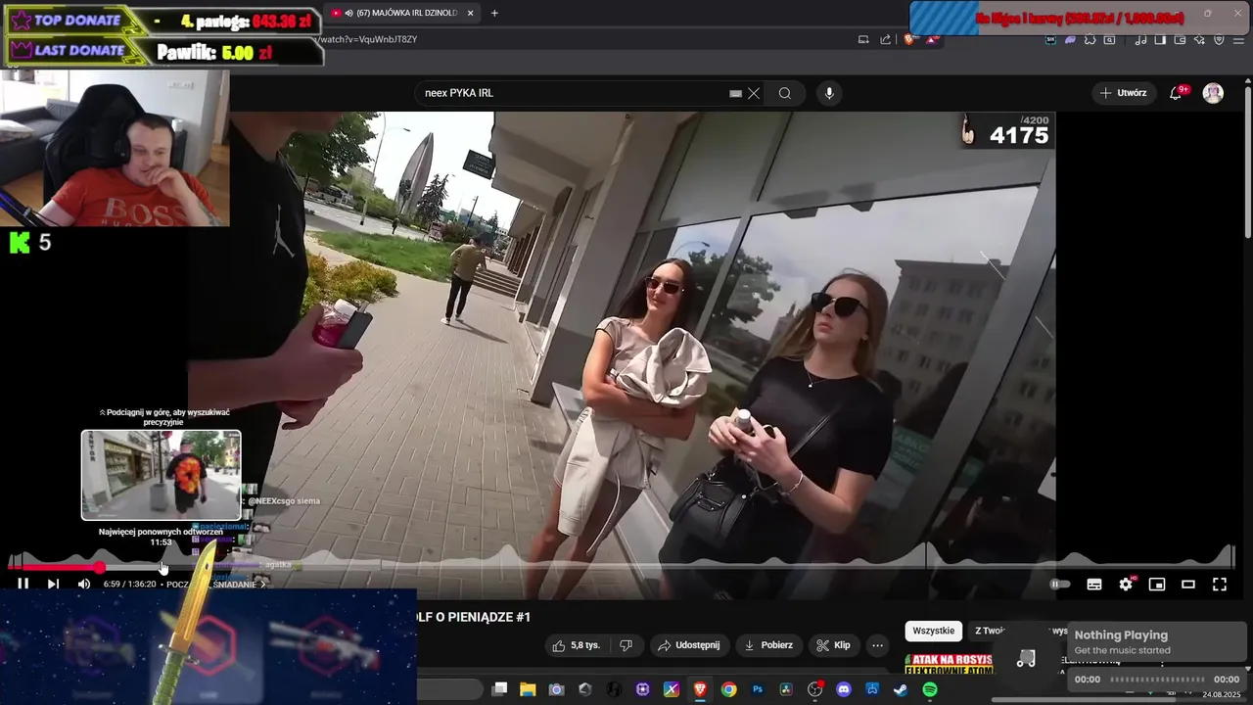Open a new browser tab

493,13
